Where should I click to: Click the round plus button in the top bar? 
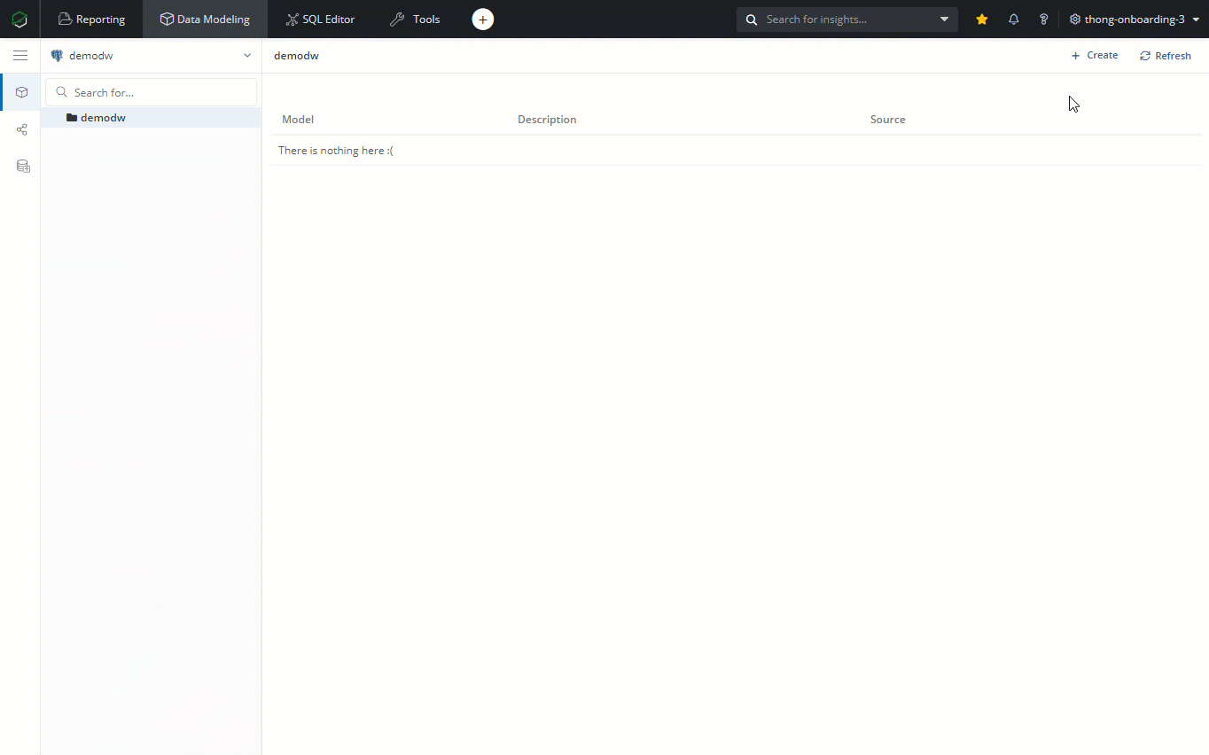(x=482, y=19)
